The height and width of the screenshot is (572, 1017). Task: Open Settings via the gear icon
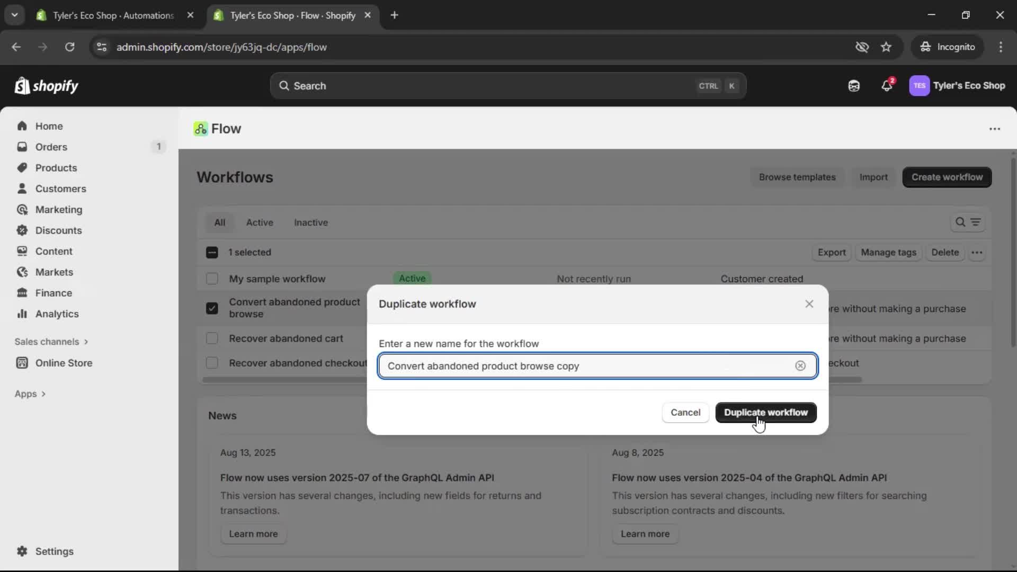(x=22, y=551)
